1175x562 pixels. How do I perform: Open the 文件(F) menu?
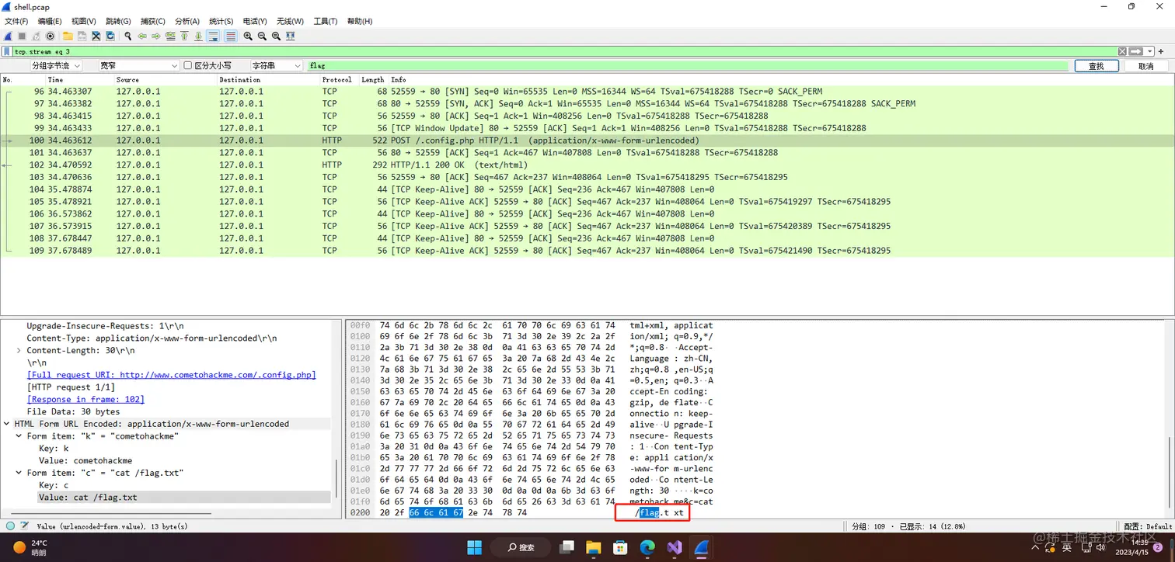(x=16, y=21)
